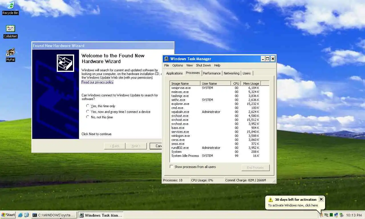Screen dimensions: 365x219
Task: Select the lsass.exe process row
Action: point(215,128)
